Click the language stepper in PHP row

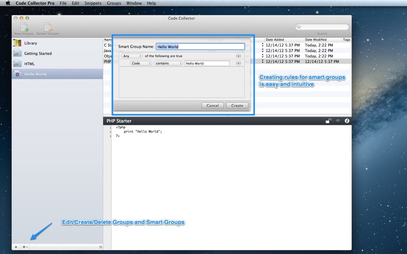[x=263, y=61]
